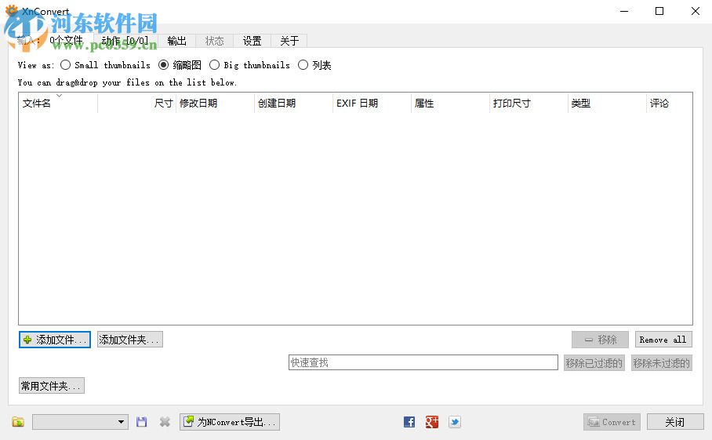The image size is (712, 440).
Task: Click the 为NConvert导出... button
Action: (x=230, y=422)
